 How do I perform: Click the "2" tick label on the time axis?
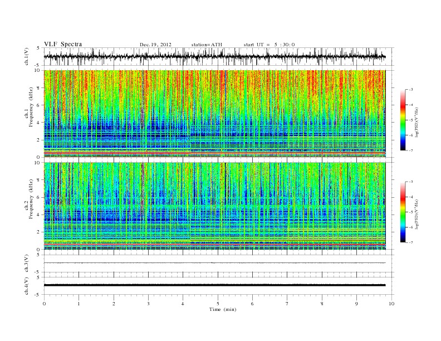(114, 304)
